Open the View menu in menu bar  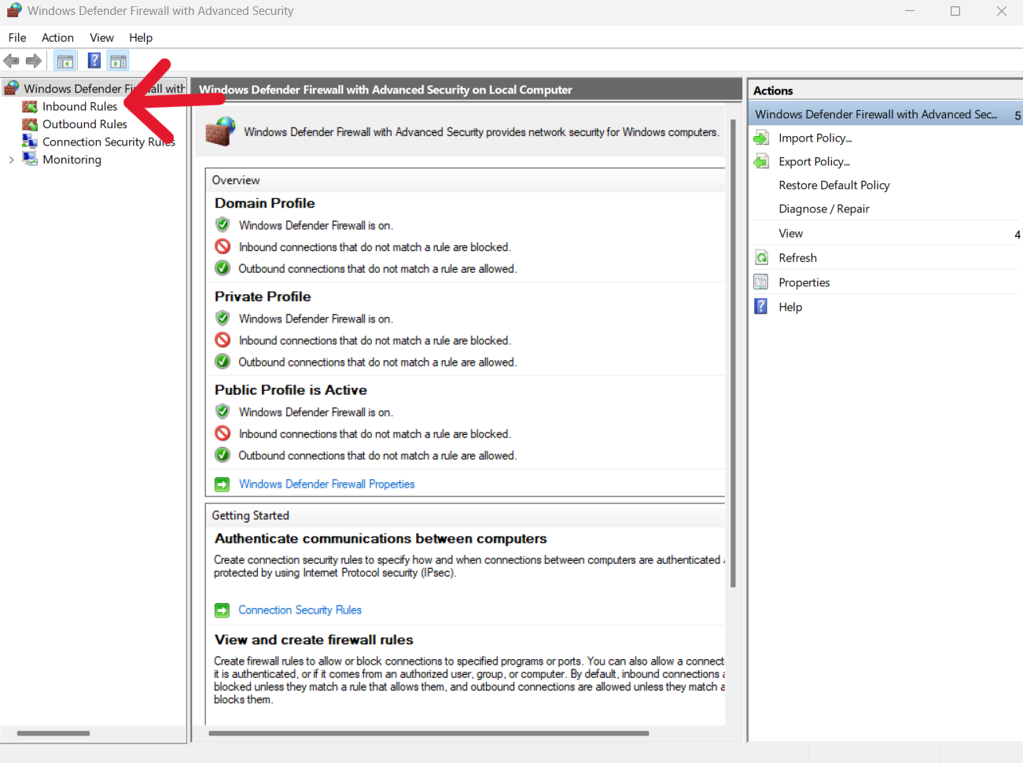[x=101, y=38]
